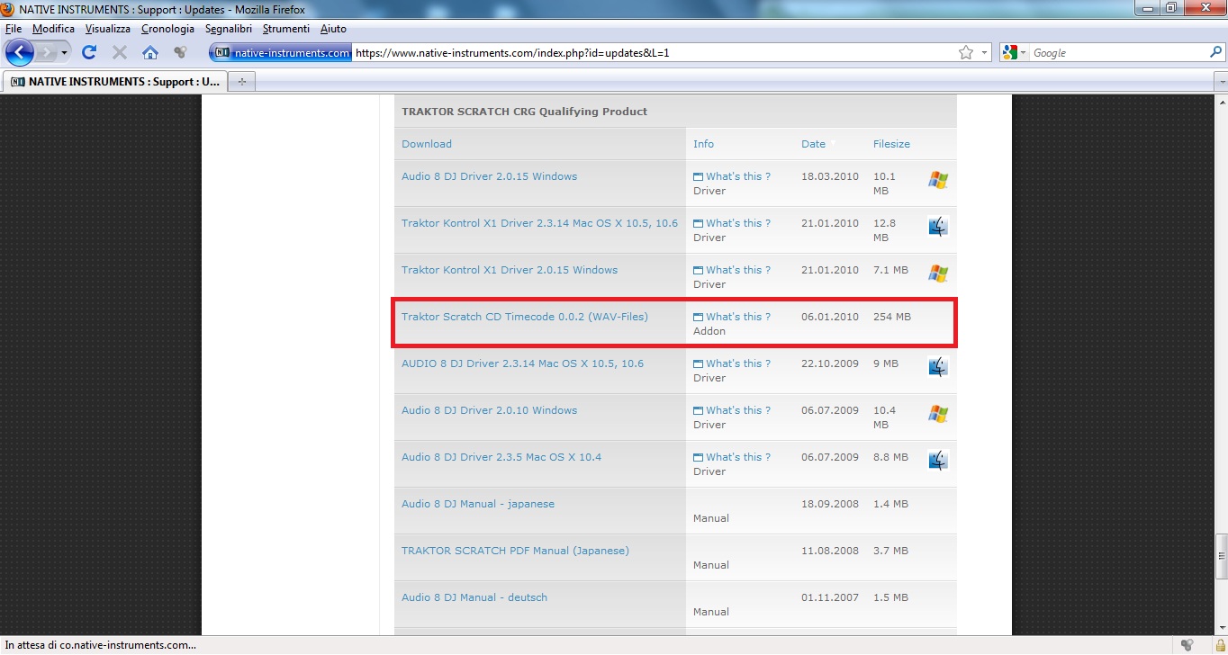
Task: Download Audio 8 DJ Manual - deutsch
Action: coord(474,597)
